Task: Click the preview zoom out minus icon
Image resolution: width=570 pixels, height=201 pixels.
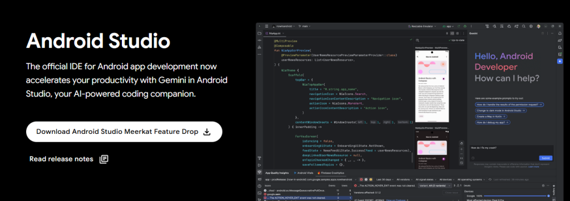Action: [x=461, y=154]
